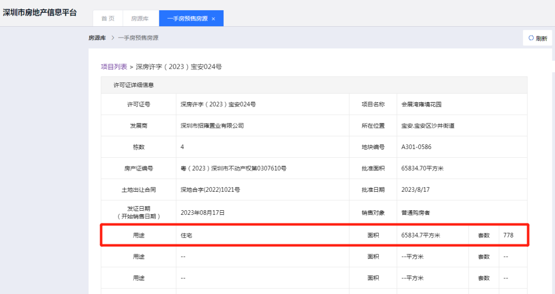Click the usage value 住宅
Image resolution: width=555 pixels, height=294 pixels.
point(186,235)
